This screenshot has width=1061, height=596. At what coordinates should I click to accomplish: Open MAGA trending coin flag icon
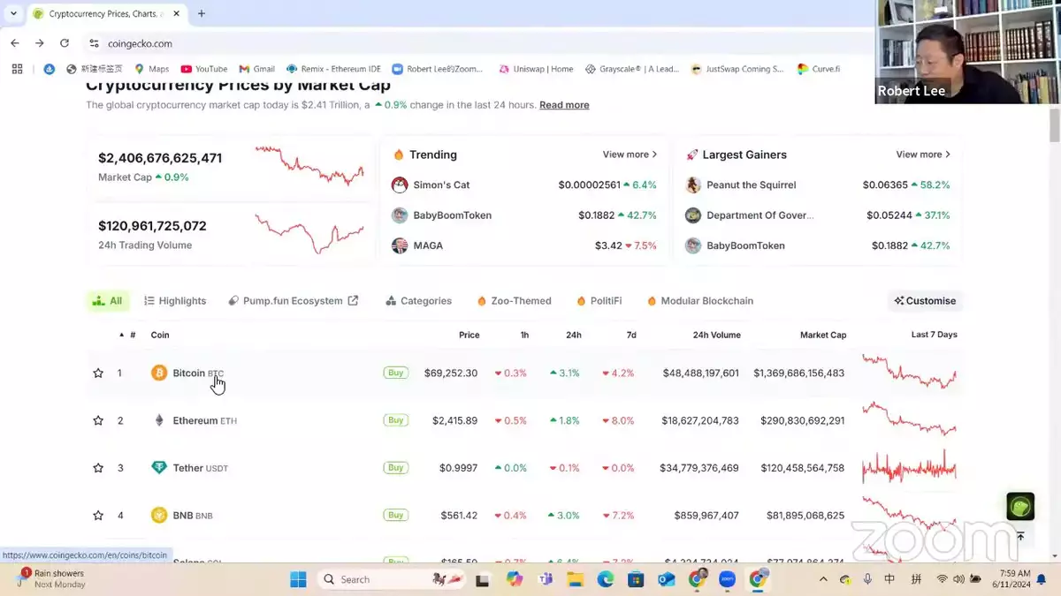(x=400, y=245)
